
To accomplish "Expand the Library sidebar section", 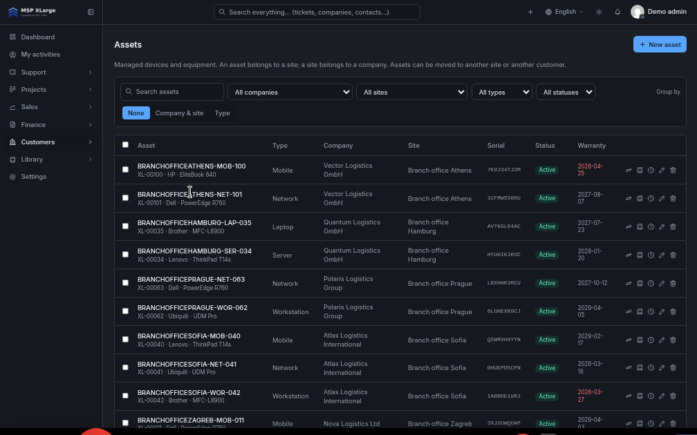I will click(x=51, y=159).
